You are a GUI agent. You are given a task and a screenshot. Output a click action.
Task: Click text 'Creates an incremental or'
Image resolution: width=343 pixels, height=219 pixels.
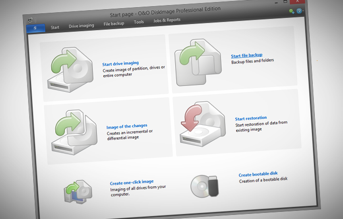(130, 132)
